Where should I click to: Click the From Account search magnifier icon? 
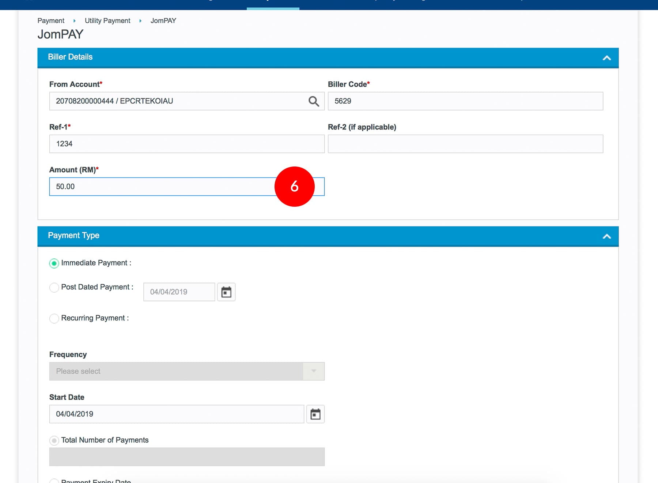[314, 101]
